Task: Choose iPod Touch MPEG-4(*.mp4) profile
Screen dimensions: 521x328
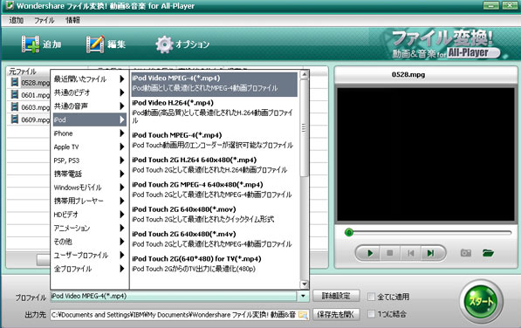Action: (x=215, y=140)
